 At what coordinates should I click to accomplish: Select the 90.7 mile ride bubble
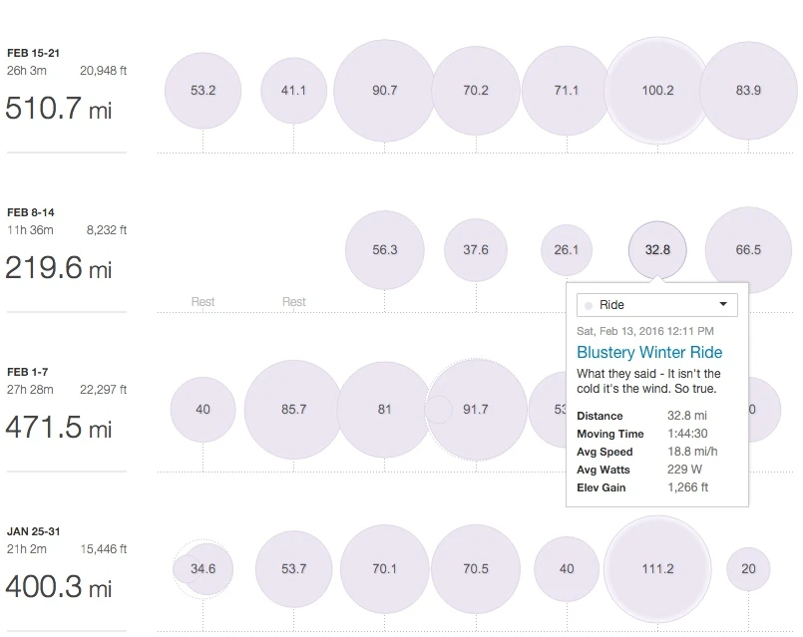(384, 91)
